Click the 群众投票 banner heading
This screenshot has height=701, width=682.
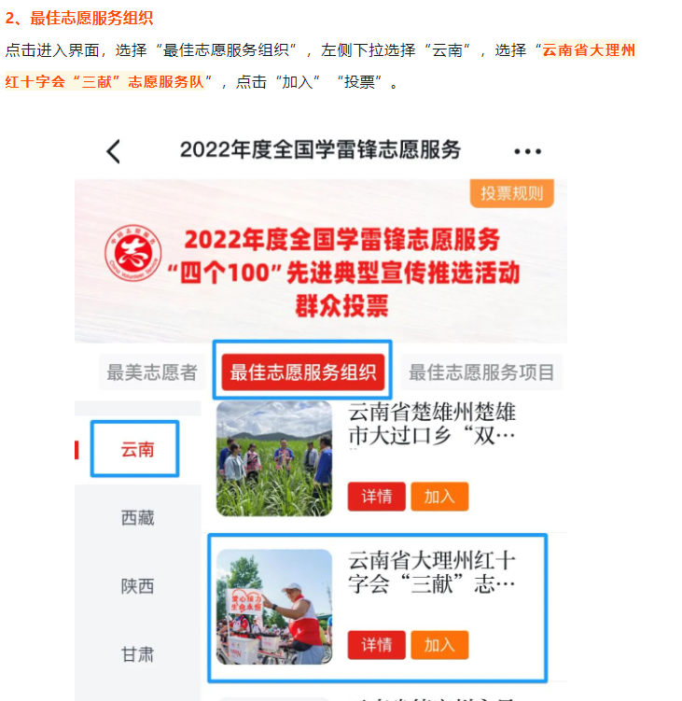[x=341, y=306]
